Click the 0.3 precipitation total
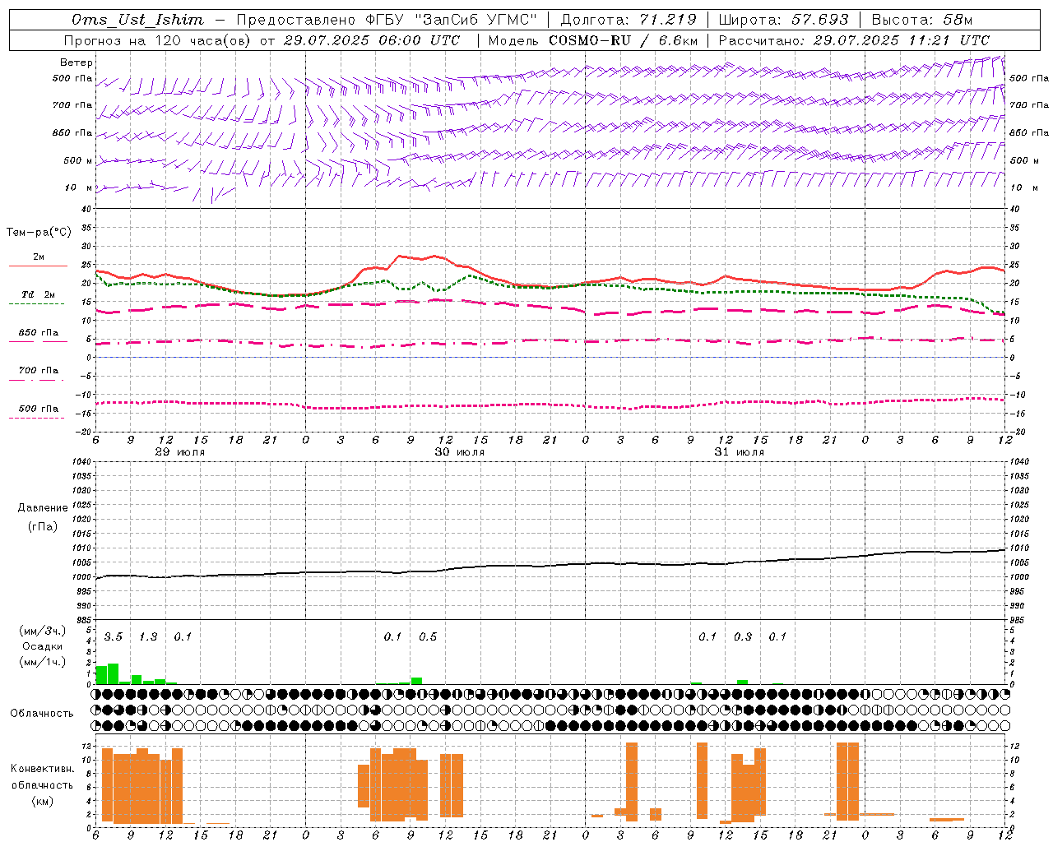The height and width of the screenshot is (842, 1053). (x=743, y=636)
